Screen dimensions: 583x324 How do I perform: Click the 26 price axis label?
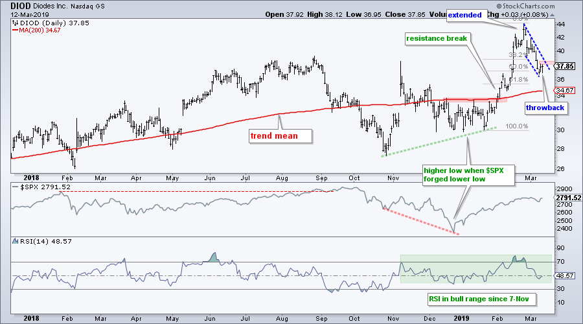tap(561, 168)
